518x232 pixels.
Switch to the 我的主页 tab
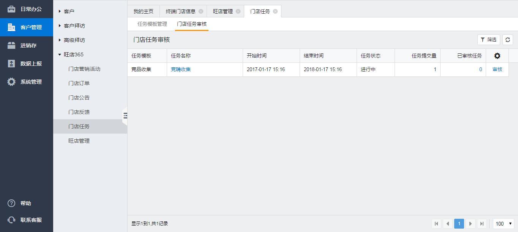pos(144,11)
